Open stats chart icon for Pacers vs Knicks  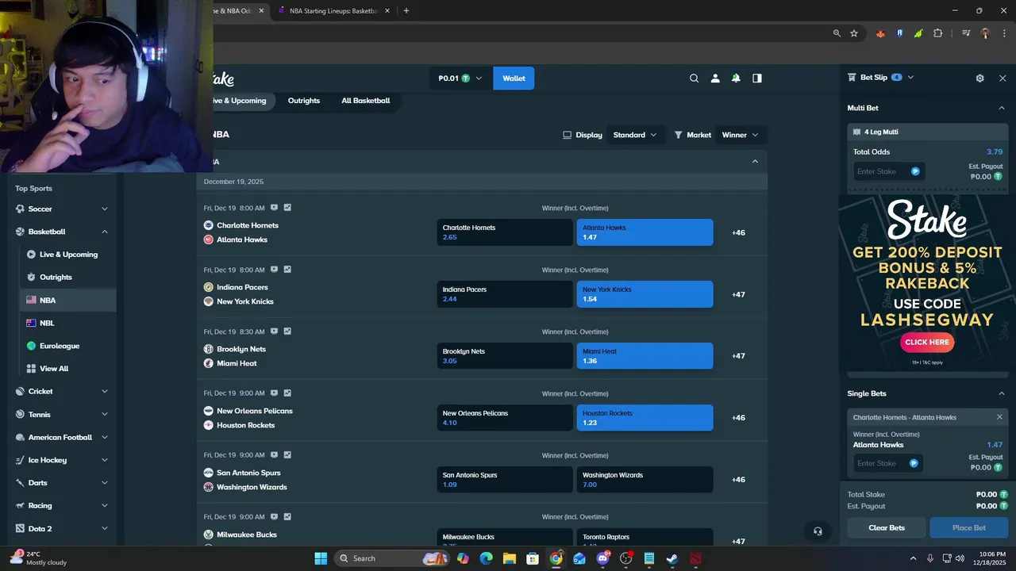click(287, 270)
